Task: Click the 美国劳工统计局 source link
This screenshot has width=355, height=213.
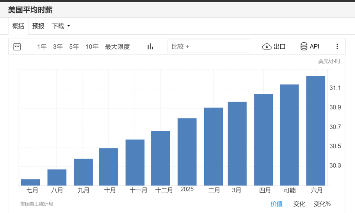Action: click(36, 204)
